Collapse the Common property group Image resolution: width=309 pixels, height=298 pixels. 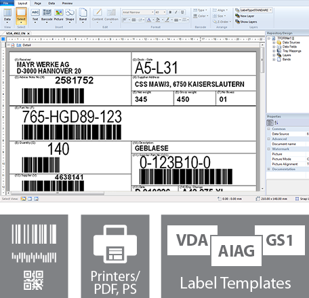[269, 129]
